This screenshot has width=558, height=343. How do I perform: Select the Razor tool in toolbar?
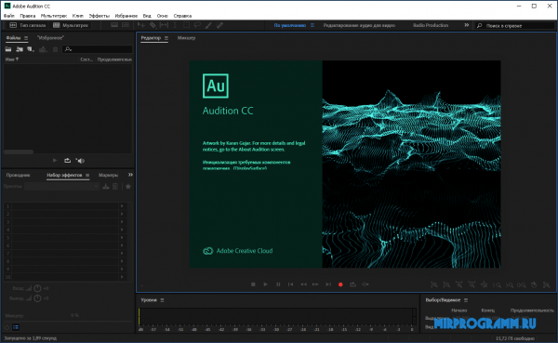[x=153, y=25]
